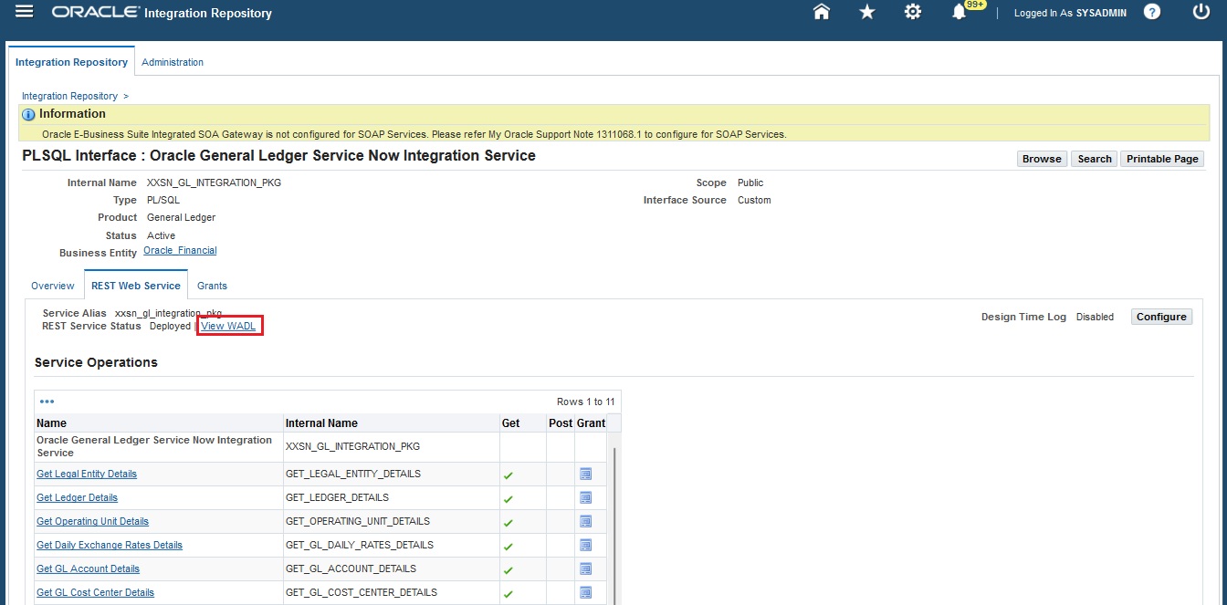
Task: Open Grant icon for Get Ledger Details
Action: (586, 497)
